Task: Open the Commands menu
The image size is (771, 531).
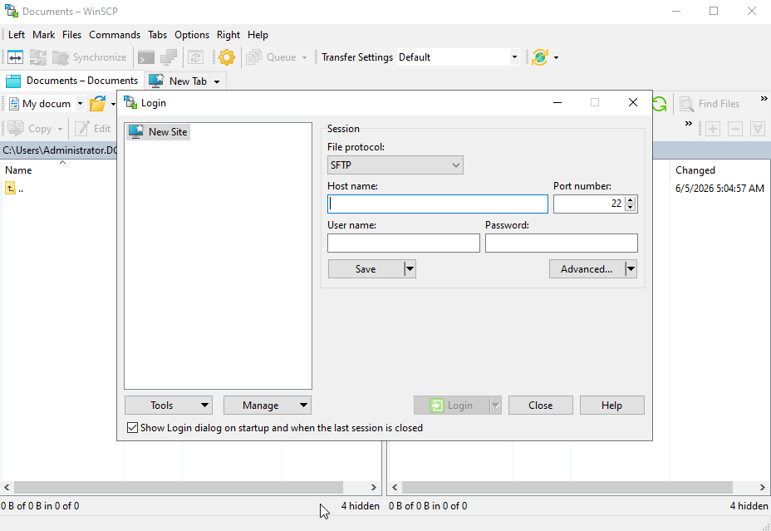Action: pyautogui.click(x=115, y=35)
